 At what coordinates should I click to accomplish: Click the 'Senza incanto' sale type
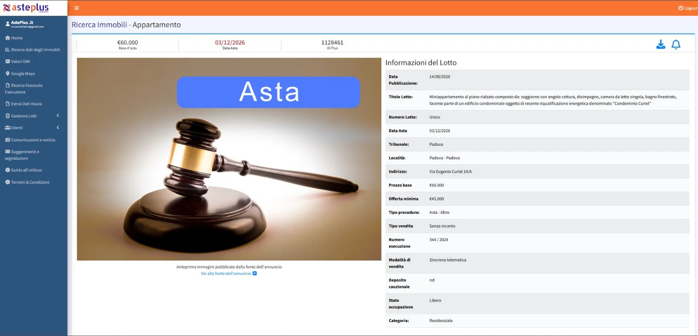pyautogui.click(x=442, y=226)
